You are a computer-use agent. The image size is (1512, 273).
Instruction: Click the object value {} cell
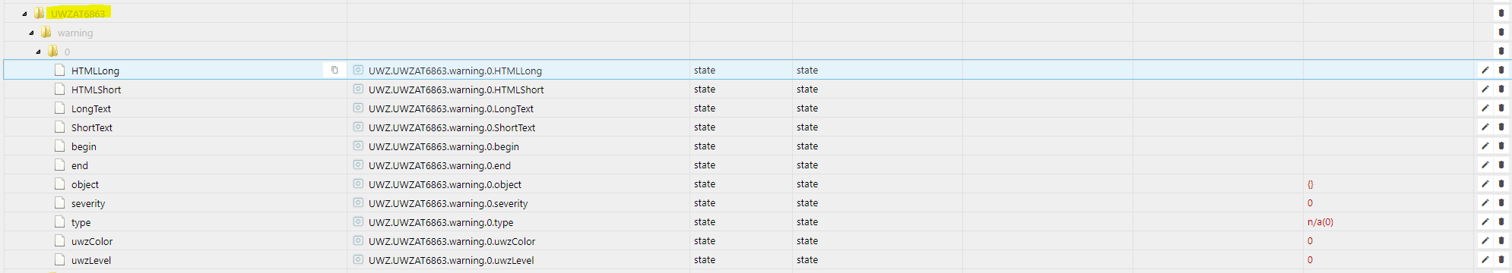[1311, 184]
